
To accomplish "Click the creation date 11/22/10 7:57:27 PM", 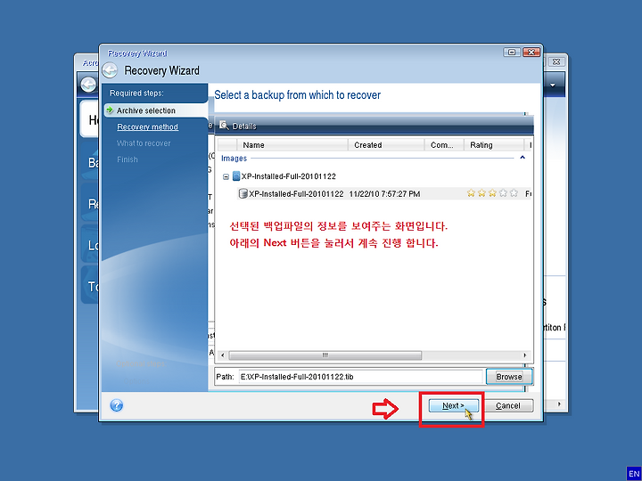I will click(x=384, y=194).
